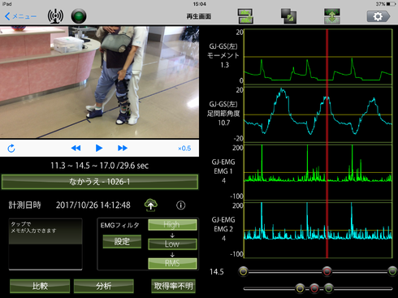
Task: Tap the red current-time slider handle
Action: [327, 271]
